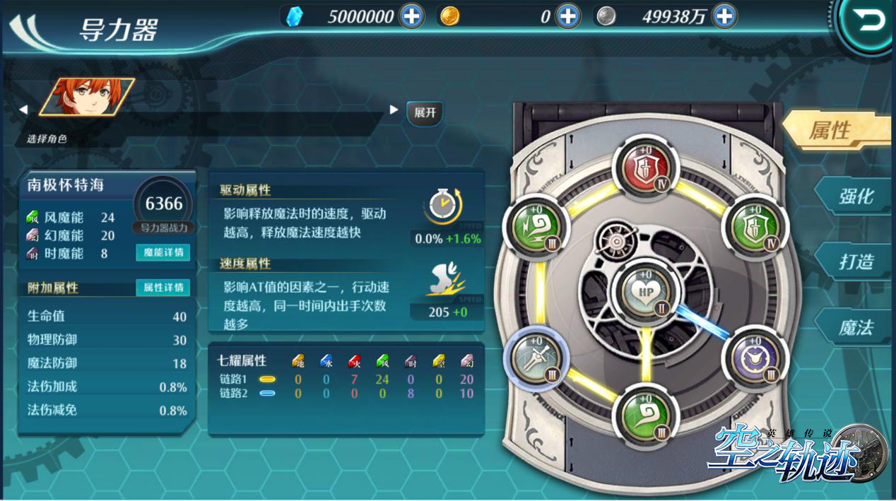Screen dimensions: 896x501
Task: Select the red-haired character portrait
Action: pos(86,97)
